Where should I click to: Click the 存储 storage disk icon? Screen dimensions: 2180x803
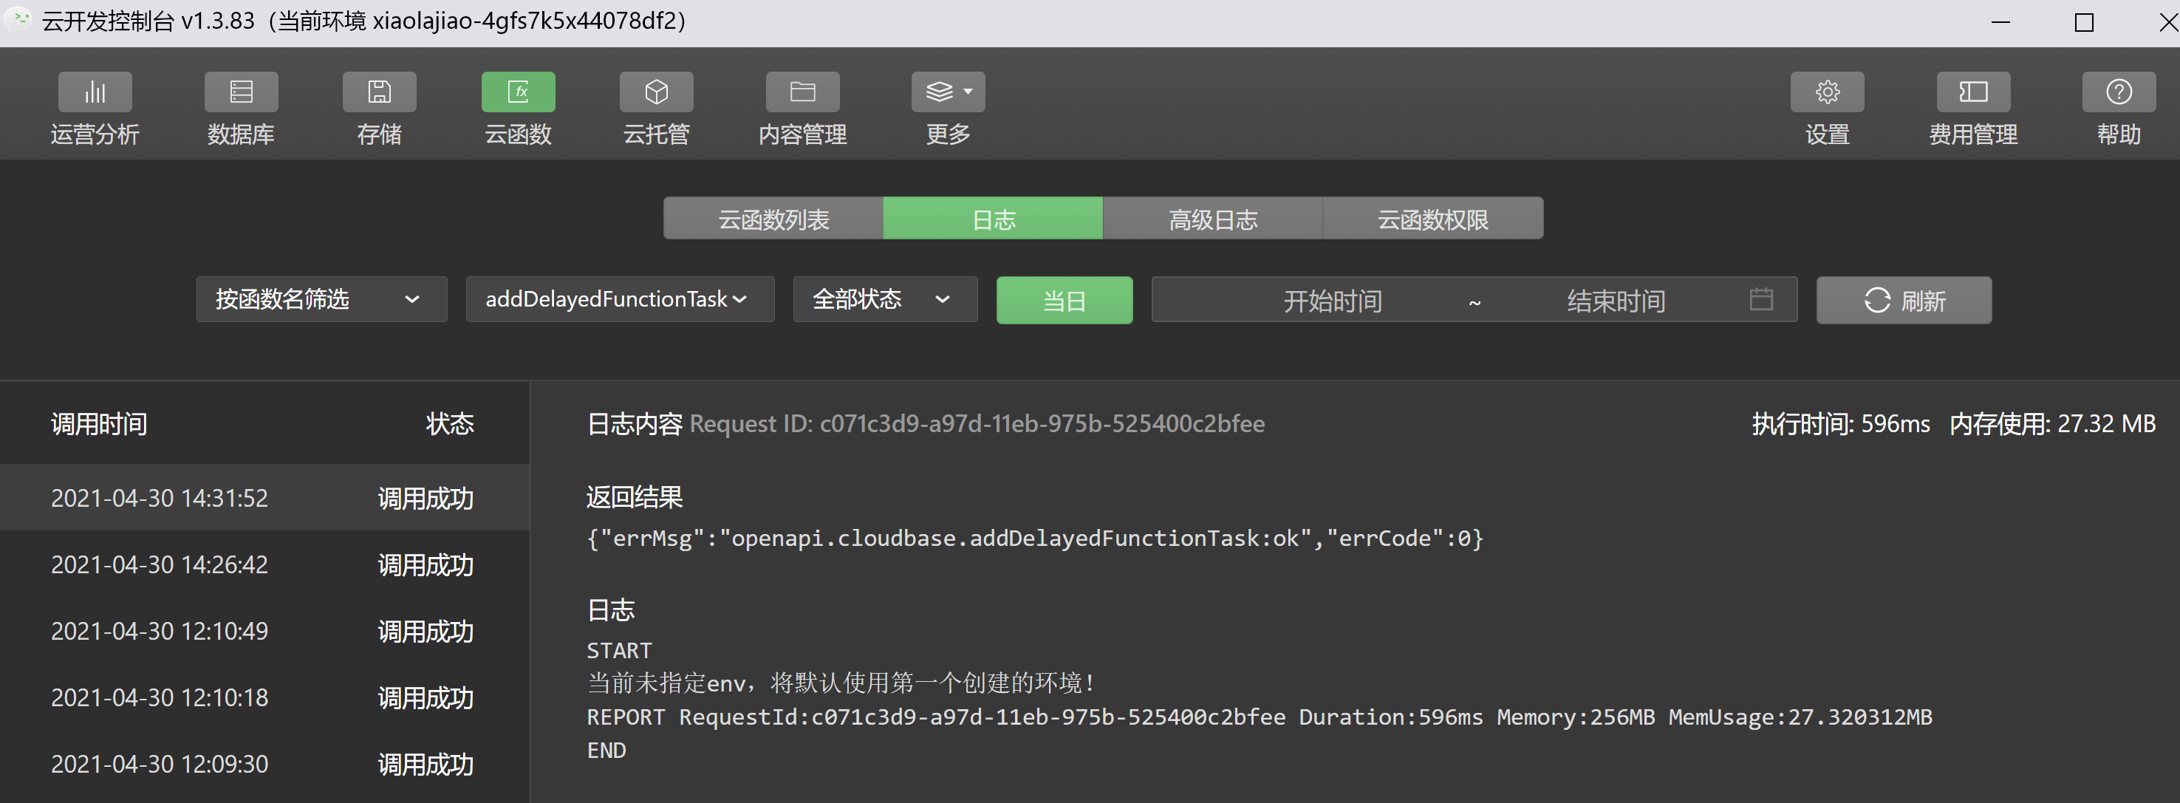pyautogui.click(x=379, y=92)
